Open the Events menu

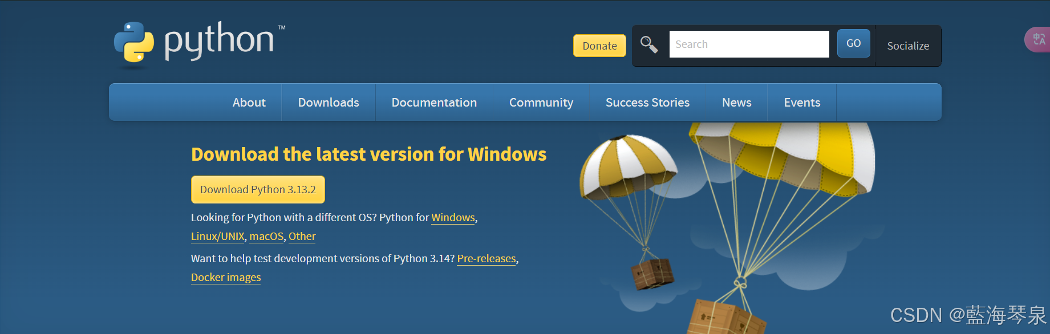click(802, 103)
